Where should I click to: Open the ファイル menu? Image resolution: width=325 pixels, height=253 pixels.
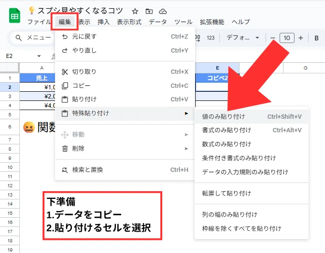point(39,22)
